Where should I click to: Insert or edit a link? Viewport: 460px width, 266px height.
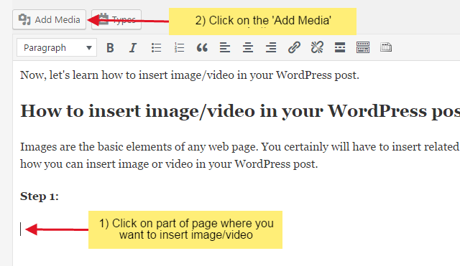[x=294, y=47]
